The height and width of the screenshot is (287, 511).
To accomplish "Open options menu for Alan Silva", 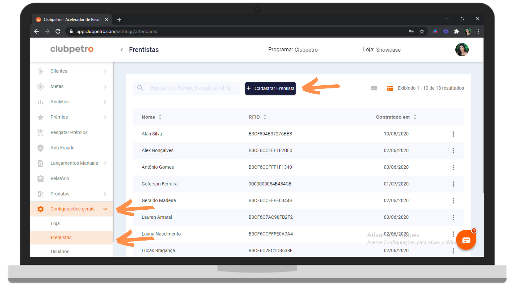I will pyautogui.click(x=453, y=134).
